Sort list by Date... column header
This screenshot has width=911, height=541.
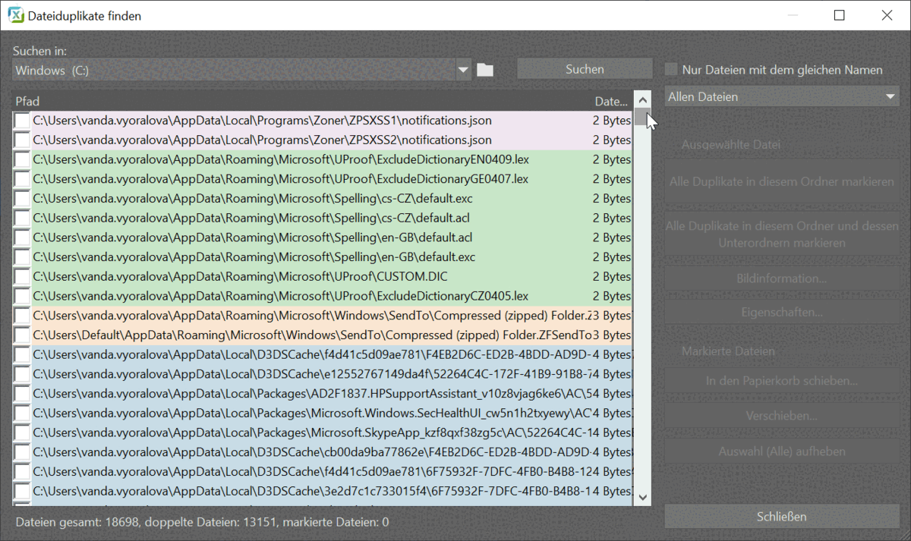click(610, 101)
